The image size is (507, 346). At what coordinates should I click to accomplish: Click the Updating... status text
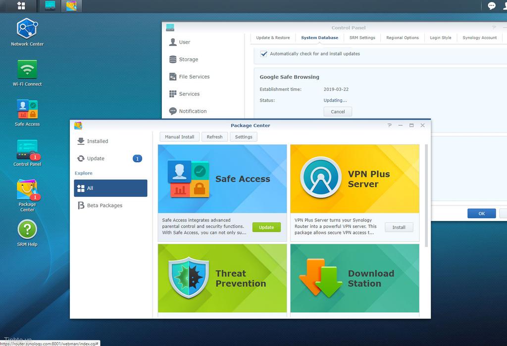(x=335, y=100)
